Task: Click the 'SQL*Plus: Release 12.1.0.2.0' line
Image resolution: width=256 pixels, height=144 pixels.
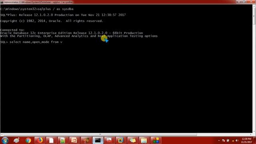Action: tap(63, 15)
